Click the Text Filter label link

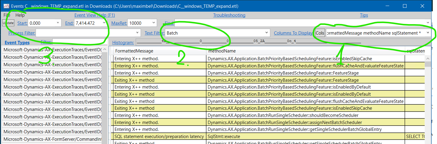click(154, 33)
